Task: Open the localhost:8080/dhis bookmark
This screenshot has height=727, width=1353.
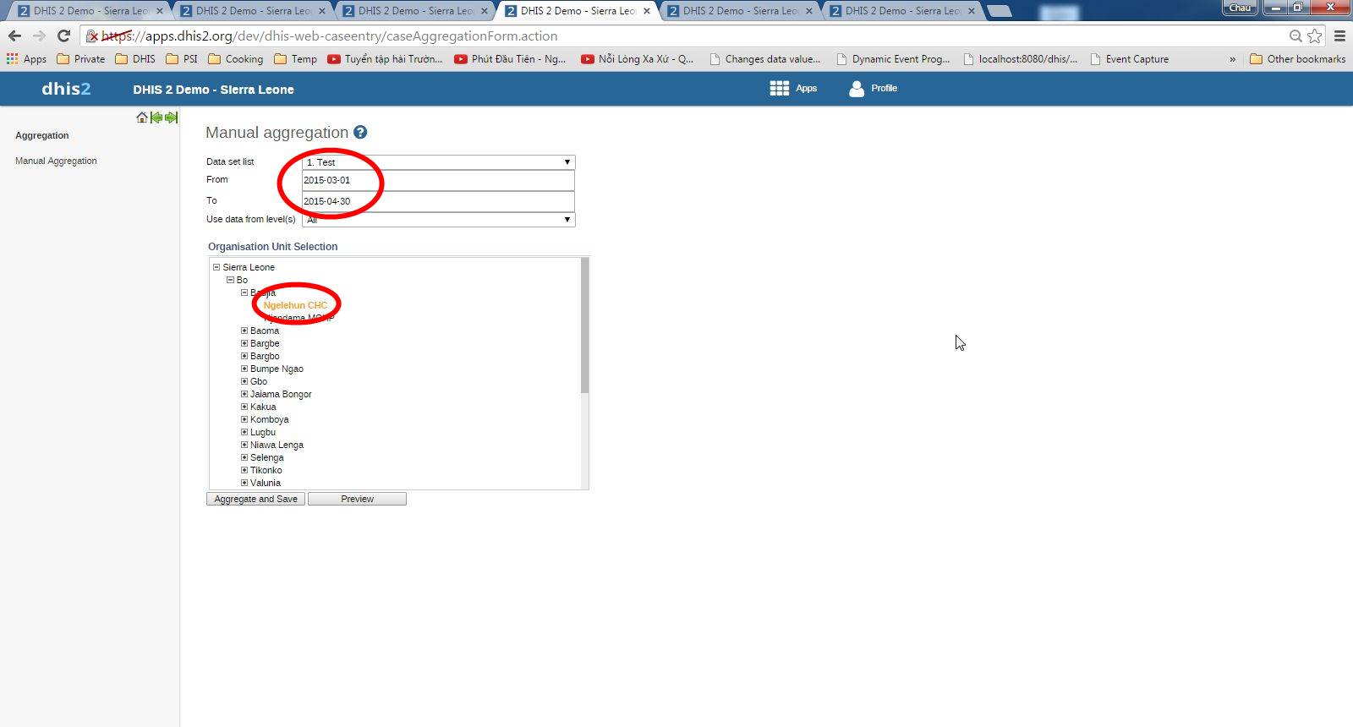Action: click(1021, 59)
